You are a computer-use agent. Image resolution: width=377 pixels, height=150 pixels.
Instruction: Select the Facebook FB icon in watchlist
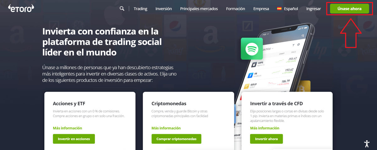[251, 75]
